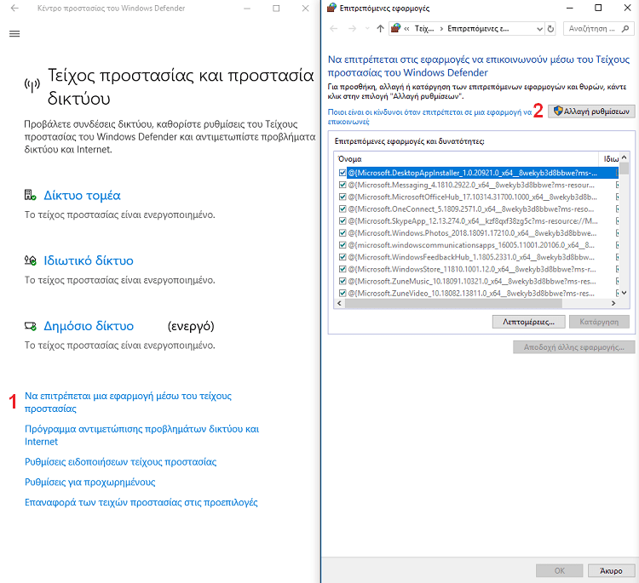Toggle Microsoft.ZuneVideo checkbox

(x=343, y=293)
